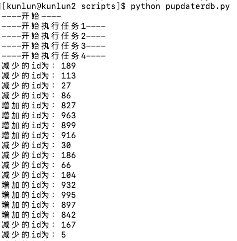
Task: Click the line with id 932
Action: (x=39, y=185)
